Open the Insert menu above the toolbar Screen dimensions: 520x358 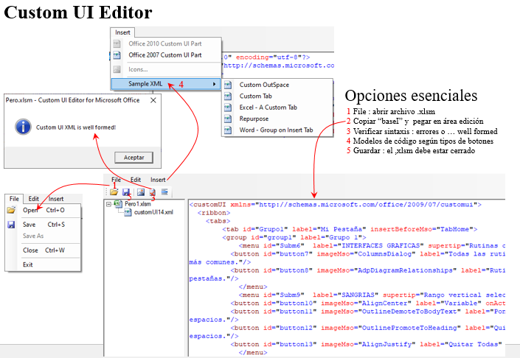pos(158,180)
